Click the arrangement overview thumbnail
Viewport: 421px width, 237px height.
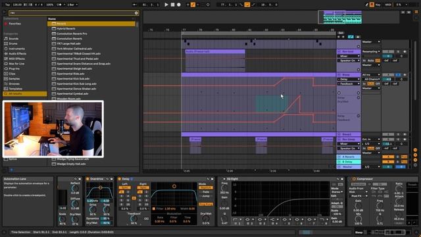click(x=342, y=17)
